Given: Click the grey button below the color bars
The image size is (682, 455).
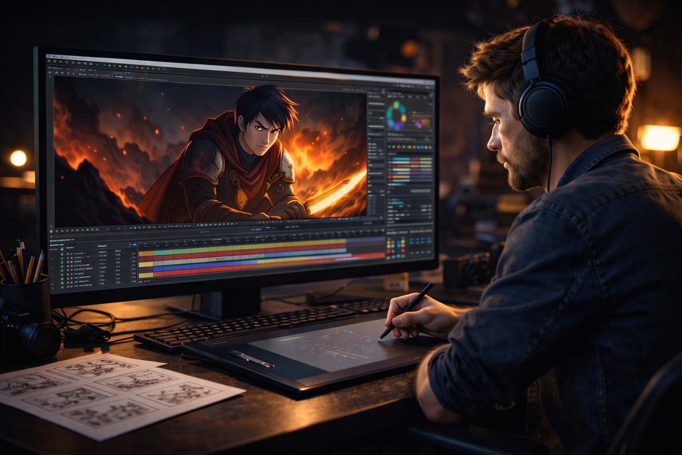Looking at the screenshot, I should pyautogui.click(x=420, y=191).
